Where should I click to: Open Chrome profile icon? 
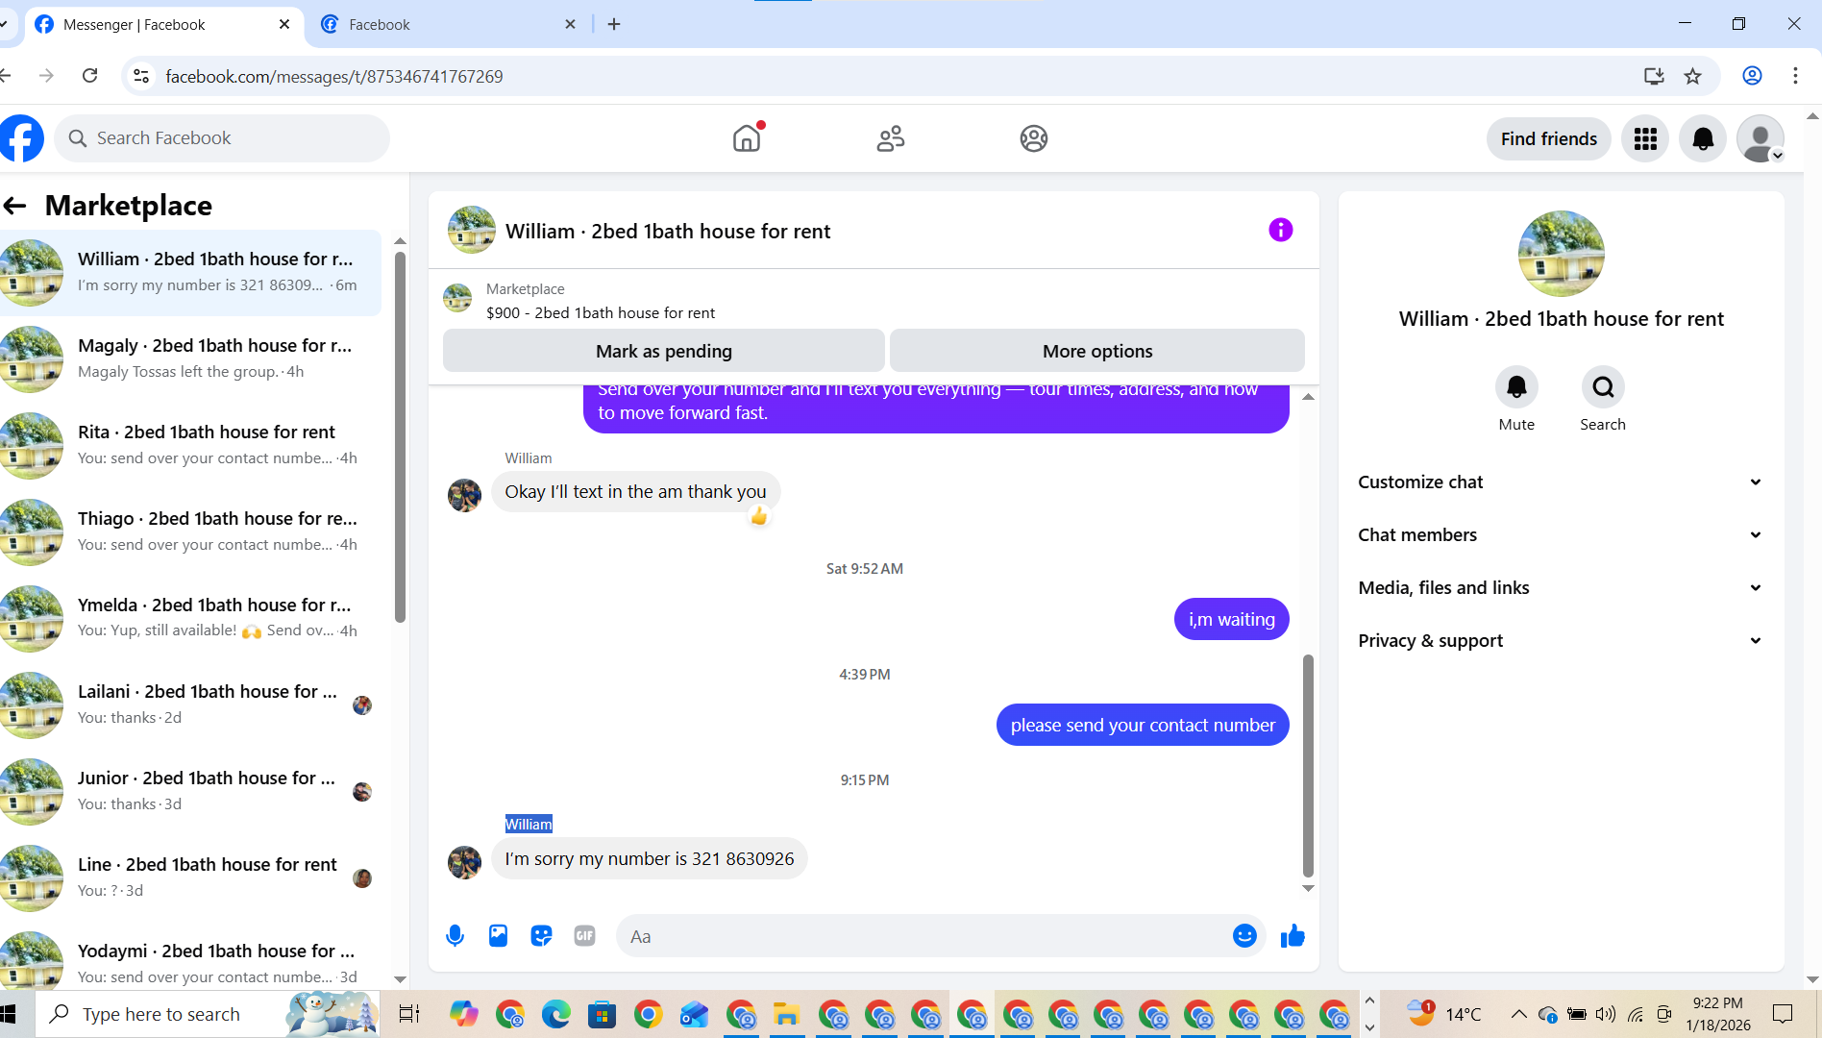[x=1752, y=76]
